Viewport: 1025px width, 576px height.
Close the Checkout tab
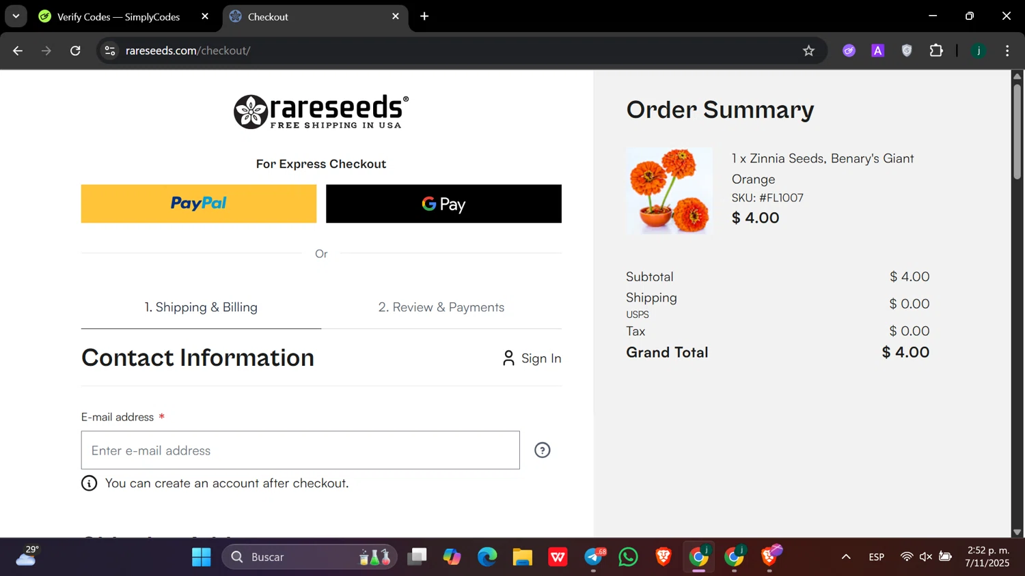(396, 16)
